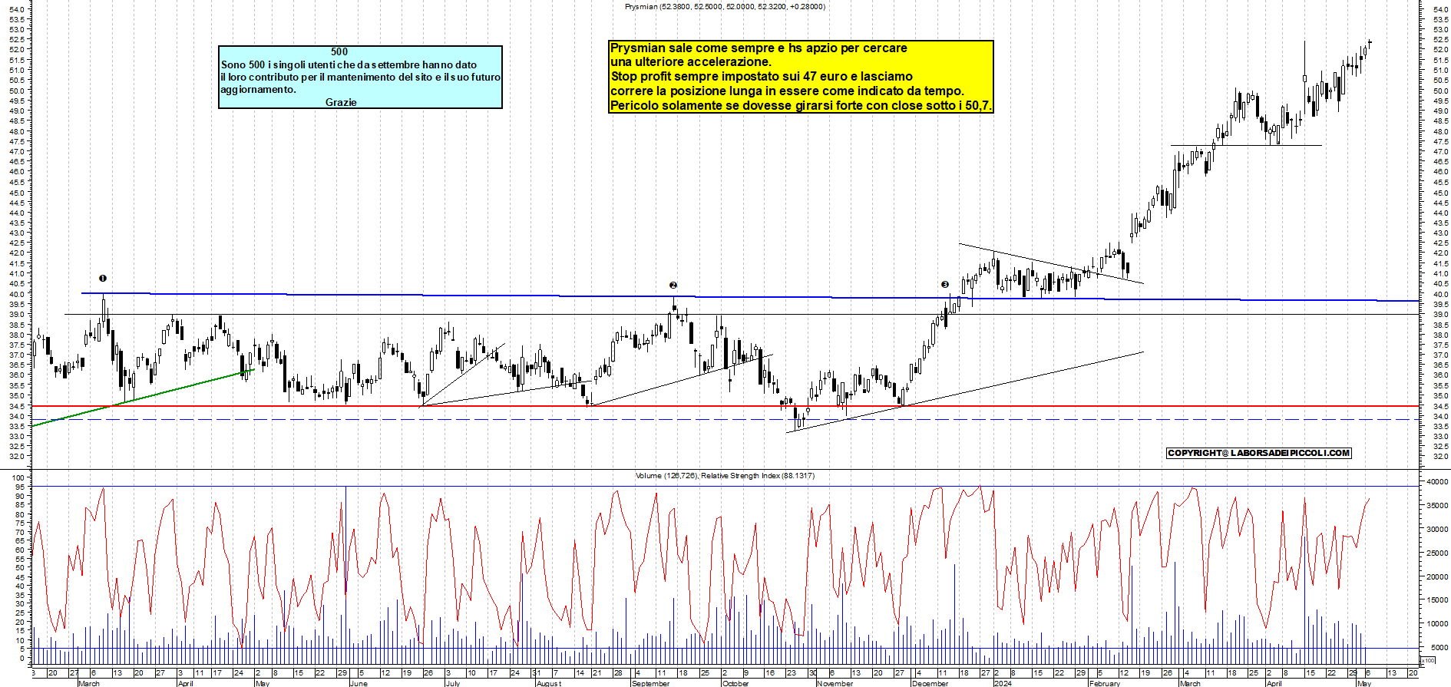Screen dimensions: 1451x687
Task: Select the "500" heading in the cyan box
Action: click(339, 51)
